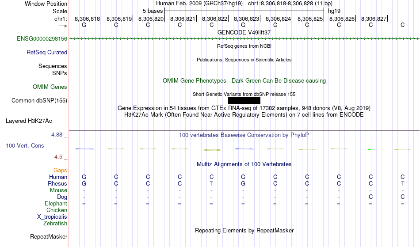Viewport: 420px width, 247px height.
Task: Click the RepeatMasker track label
Action: [x=49, y=236]
